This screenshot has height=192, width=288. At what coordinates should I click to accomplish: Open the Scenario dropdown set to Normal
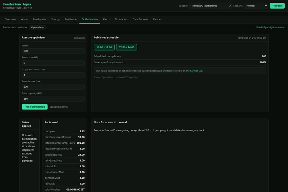pos(256,6)
